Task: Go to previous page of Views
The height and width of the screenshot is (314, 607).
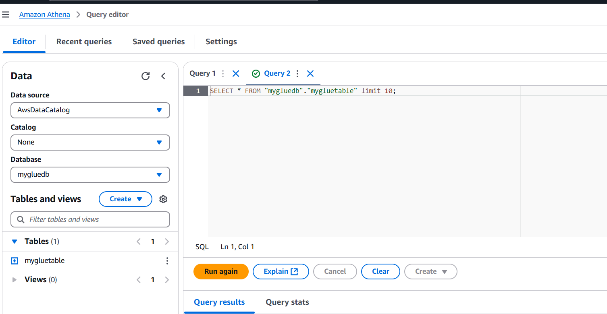Action: 139,280
